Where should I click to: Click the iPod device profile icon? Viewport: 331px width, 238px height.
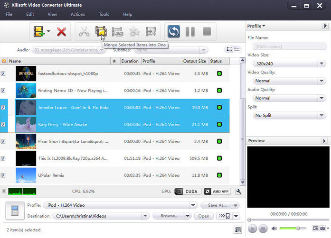click(15, 211)
